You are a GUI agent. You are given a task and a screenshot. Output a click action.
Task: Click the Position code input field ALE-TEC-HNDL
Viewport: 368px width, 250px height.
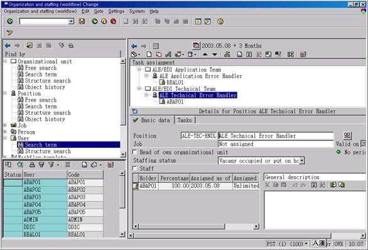tap(199, 136)
